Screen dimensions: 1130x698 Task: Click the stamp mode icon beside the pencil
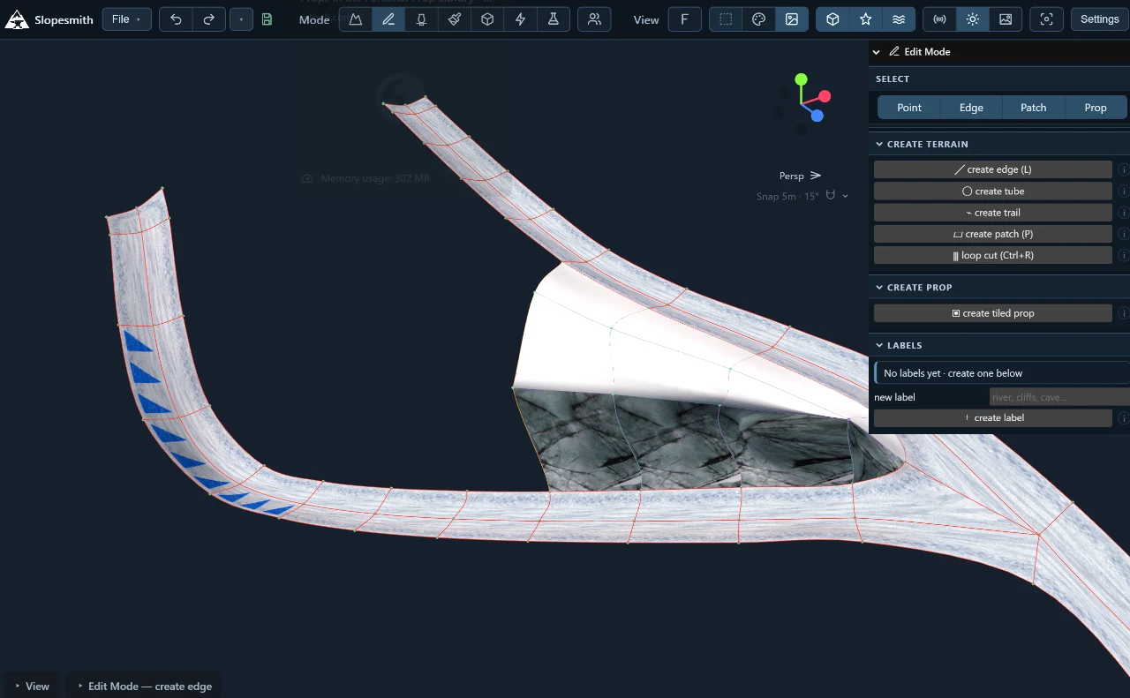click(x=422, y=19)
